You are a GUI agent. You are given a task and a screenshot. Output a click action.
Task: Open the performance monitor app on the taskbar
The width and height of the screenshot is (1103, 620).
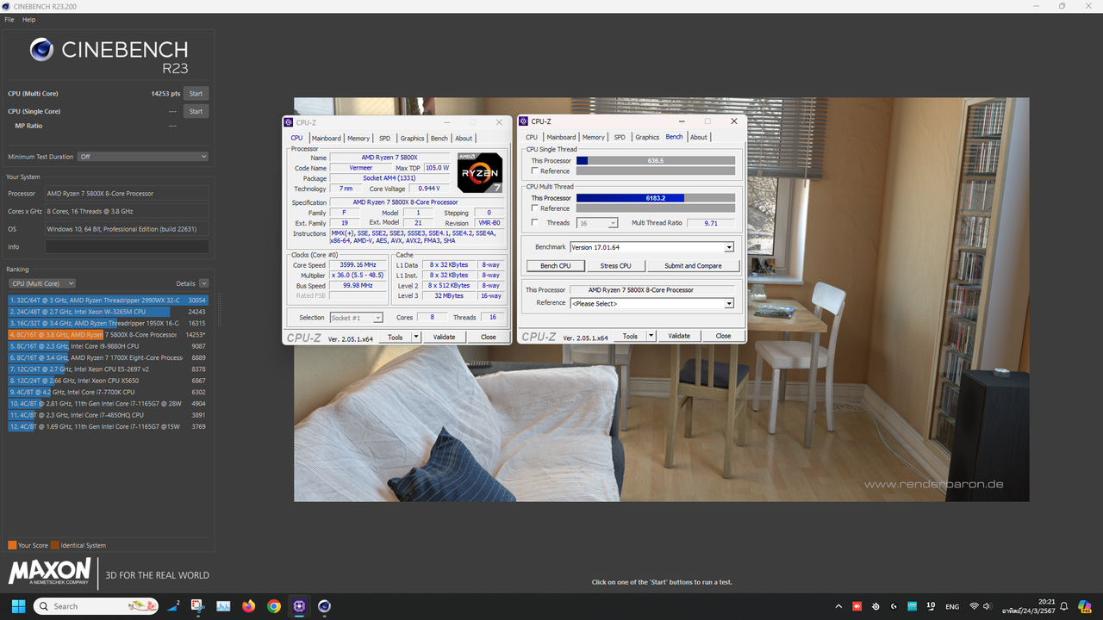point(222,606)
